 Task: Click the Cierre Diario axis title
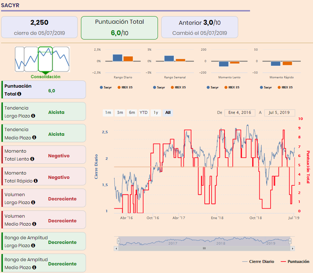tap(96, 167)
